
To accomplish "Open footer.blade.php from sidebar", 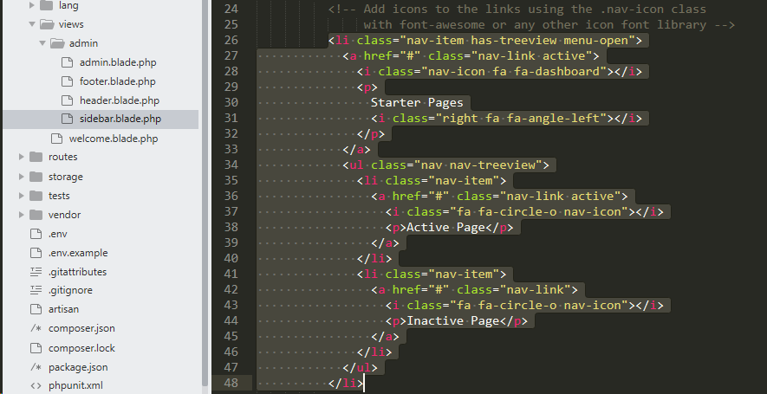I will pyautogui.click(x=117, y=81).
